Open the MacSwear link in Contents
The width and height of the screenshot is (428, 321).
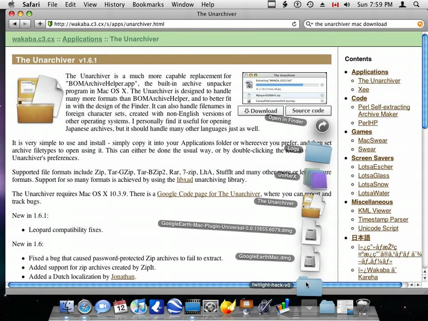(373, 140)
